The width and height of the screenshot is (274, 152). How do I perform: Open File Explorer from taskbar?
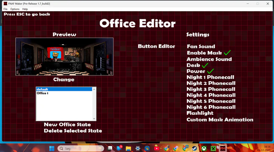(128, 149)
